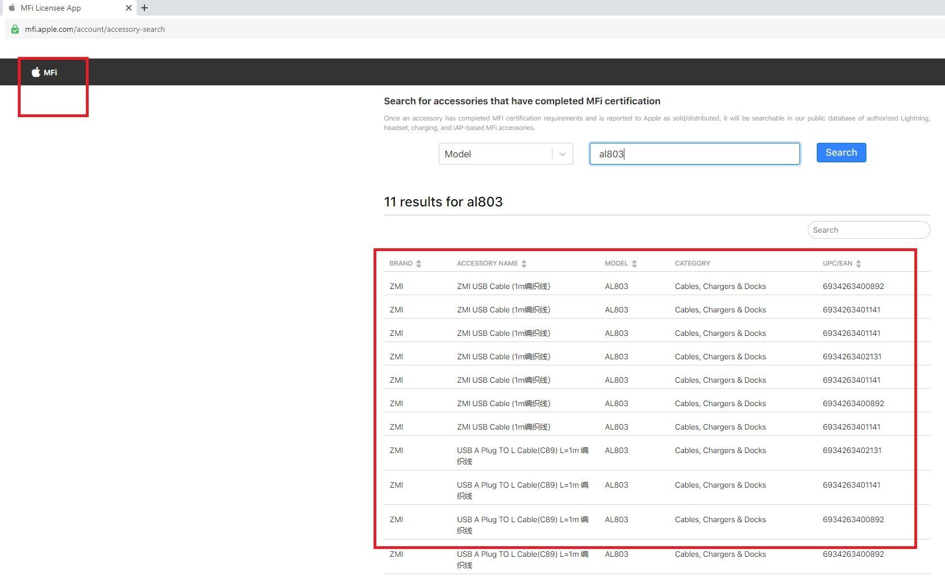Expand the Model search-type dropdown
Screen dimensions: 945x578
496,154
